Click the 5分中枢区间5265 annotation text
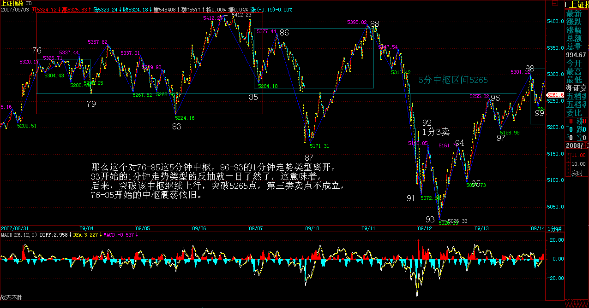The image size is (589, 308). pos(453,80)
